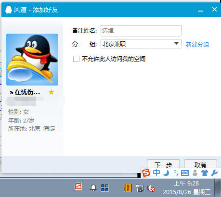Open the Sogou soft keyboard icon
The image size is (221, 197).
[185, 173]
